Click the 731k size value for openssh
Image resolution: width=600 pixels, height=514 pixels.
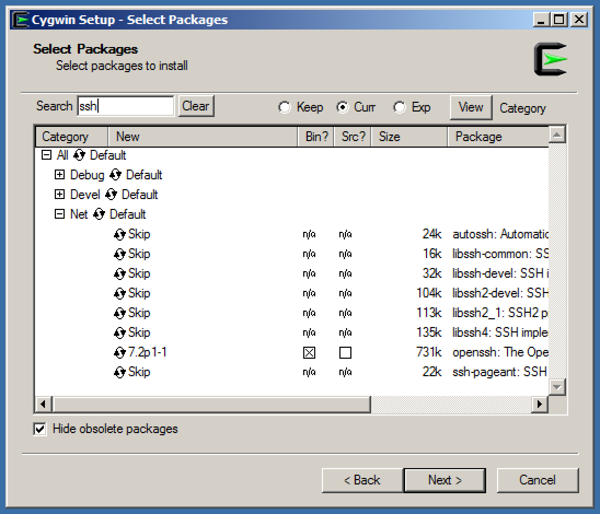point(429,352)
